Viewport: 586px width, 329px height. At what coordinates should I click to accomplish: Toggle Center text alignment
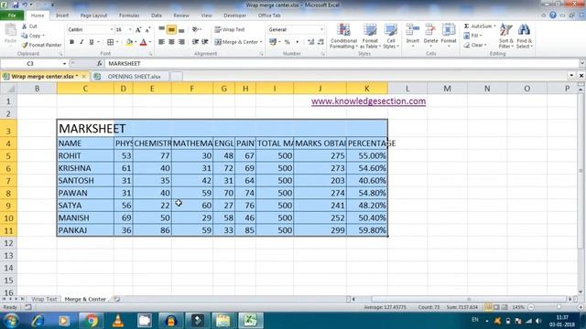[171, 42]
